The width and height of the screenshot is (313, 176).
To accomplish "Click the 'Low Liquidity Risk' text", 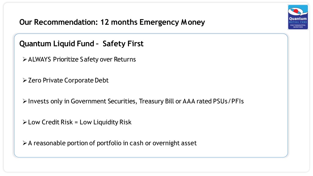I will [105, 122].
